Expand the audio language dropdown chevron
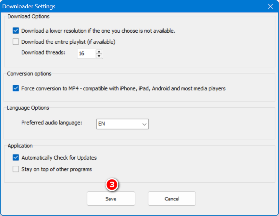Image resolution: width=279 pixels, height=216 pixels. [x=144, y=124]
